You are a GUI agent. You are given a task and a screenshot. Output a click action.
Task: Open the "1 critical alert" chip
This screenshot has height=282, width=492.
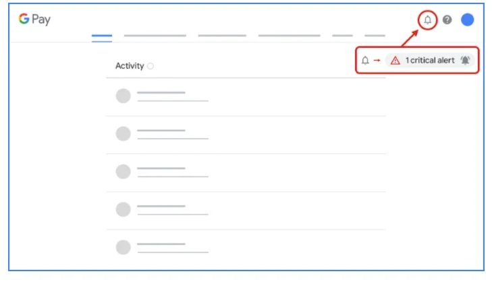(x=430, y=61)
